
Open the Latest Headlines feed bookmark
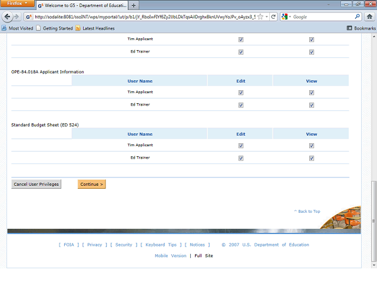click(x=95, y=28)
